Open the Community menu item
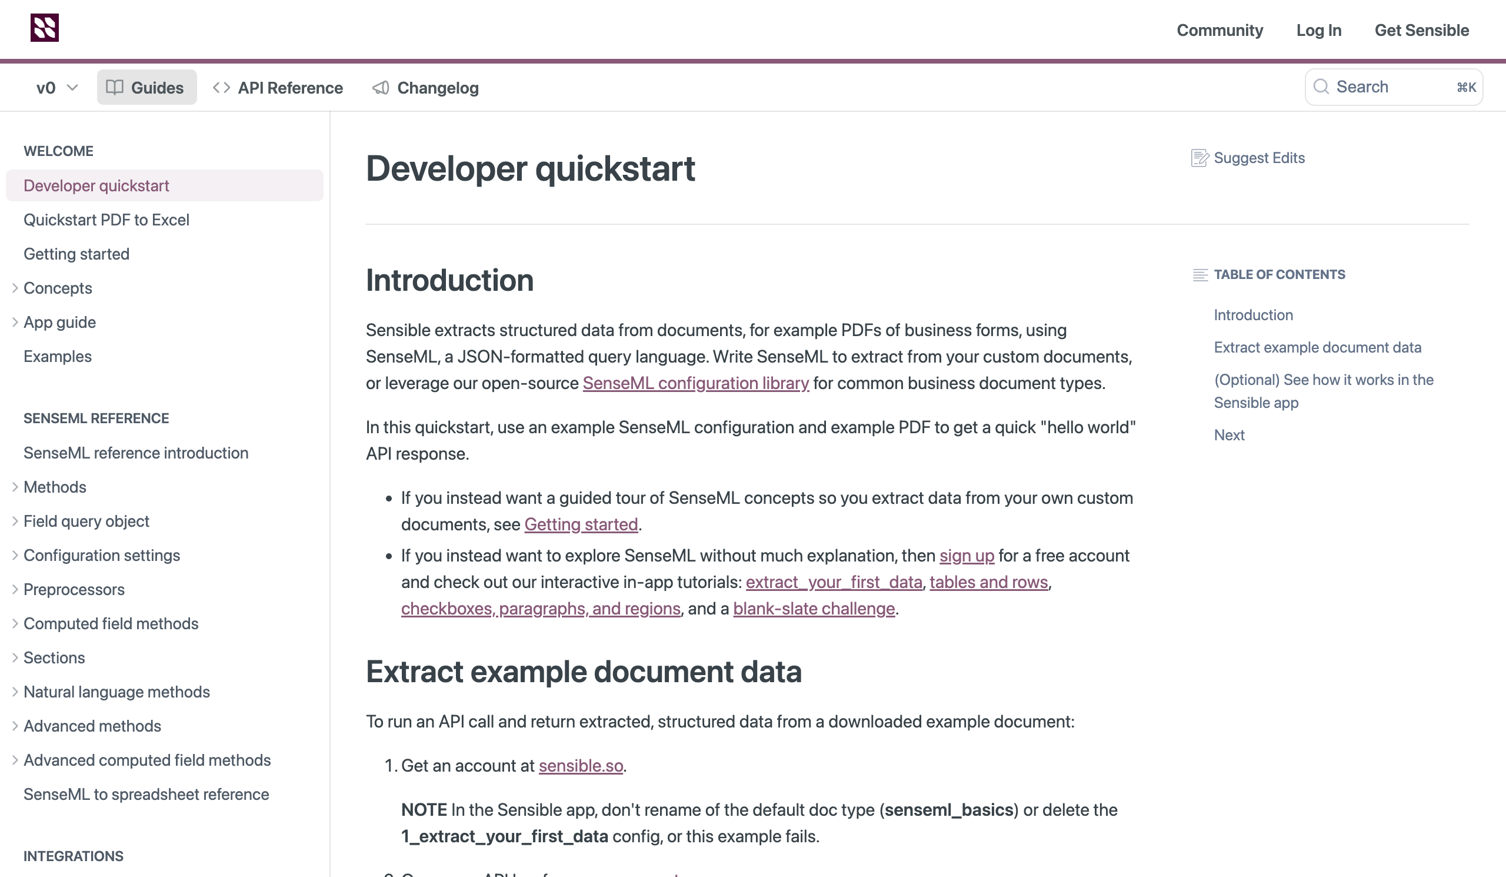 (1219, 30)
